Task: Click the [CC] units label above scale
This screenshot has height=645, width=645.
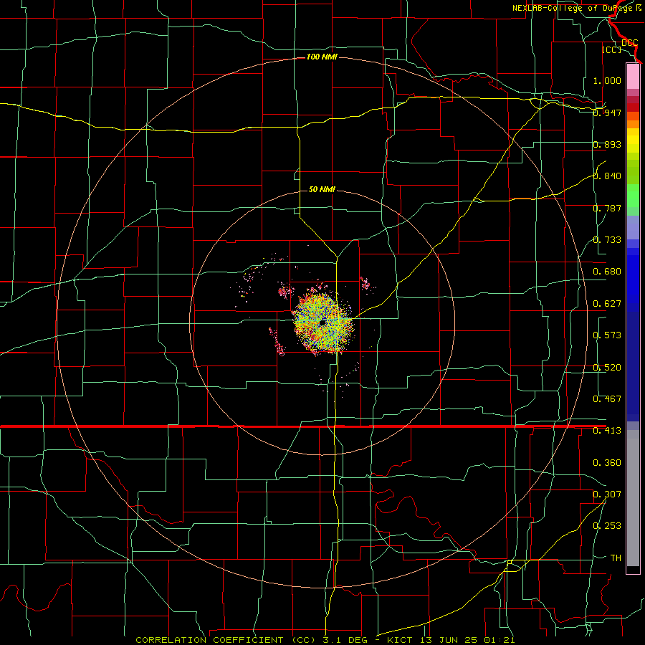Action: (x=611, y=49)
